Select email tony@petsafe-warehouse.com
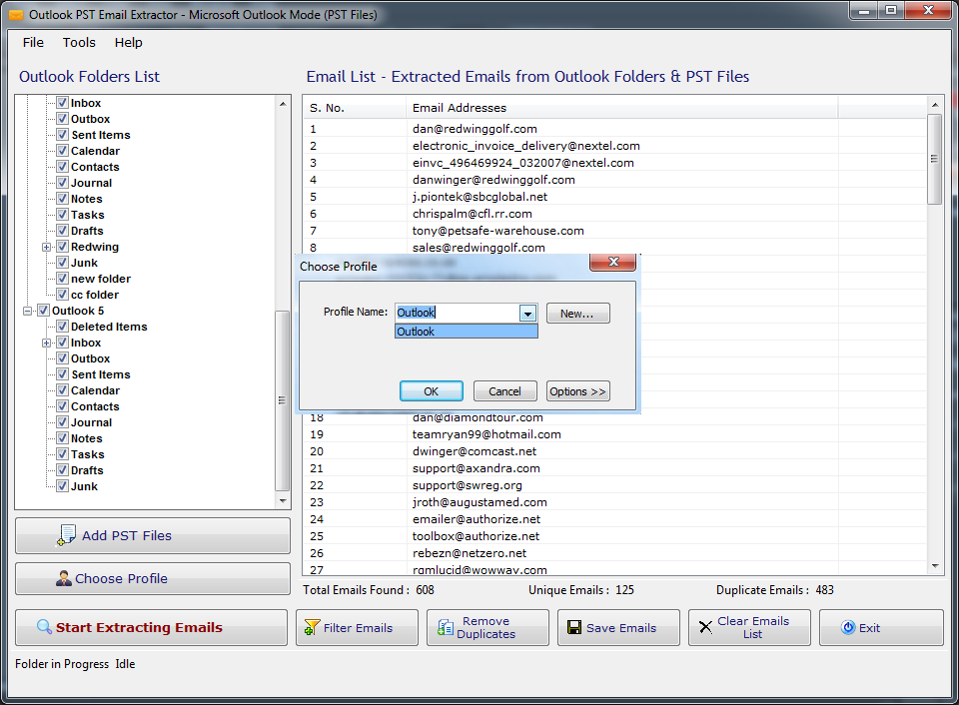The height and width of the screenshot is (705, 959). pos(497,231)
